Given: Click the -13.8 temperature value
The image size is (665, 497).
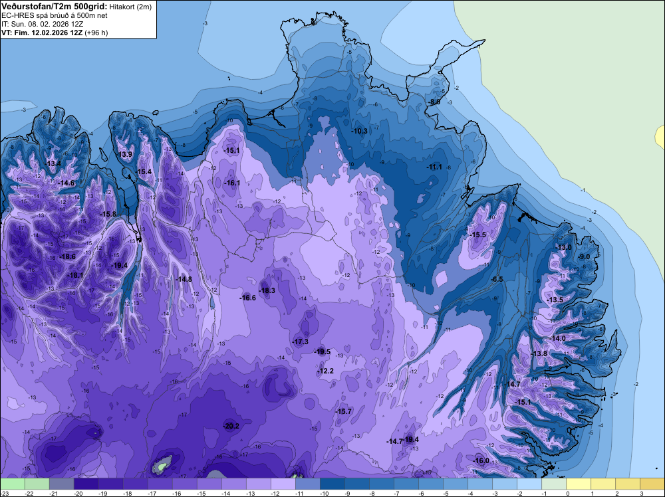Looking at the screenshot, I should 539,353.
